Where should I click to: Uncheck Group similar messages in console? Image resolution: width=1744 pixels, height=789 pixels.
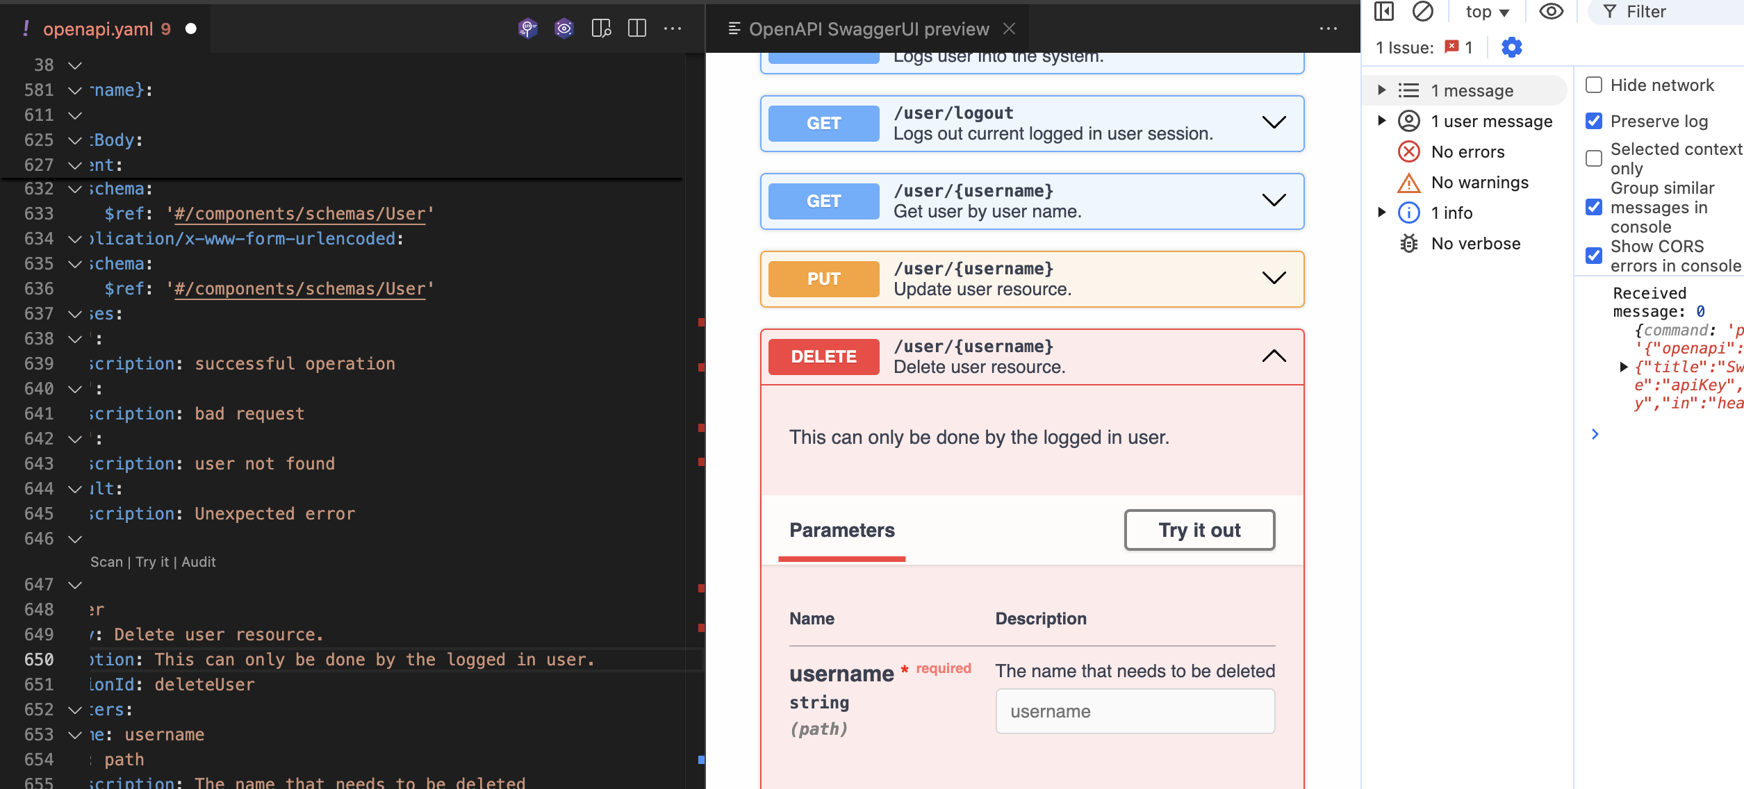tap(1594, 207)
